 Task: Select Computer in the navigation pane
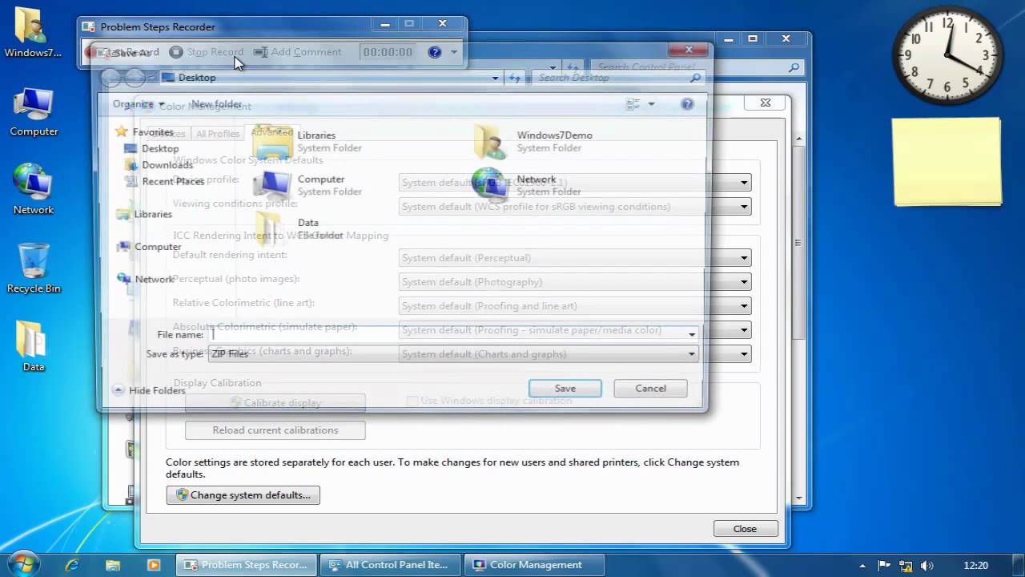(x=149, y=247)
